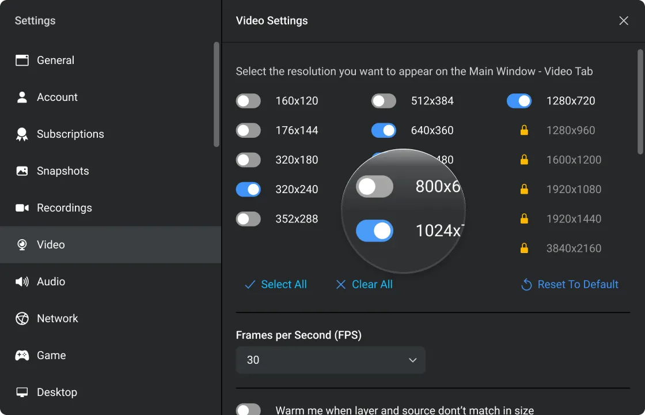Click the Audio speaker icon
This screenshot has height=415, width=645.
coord(22,282)
